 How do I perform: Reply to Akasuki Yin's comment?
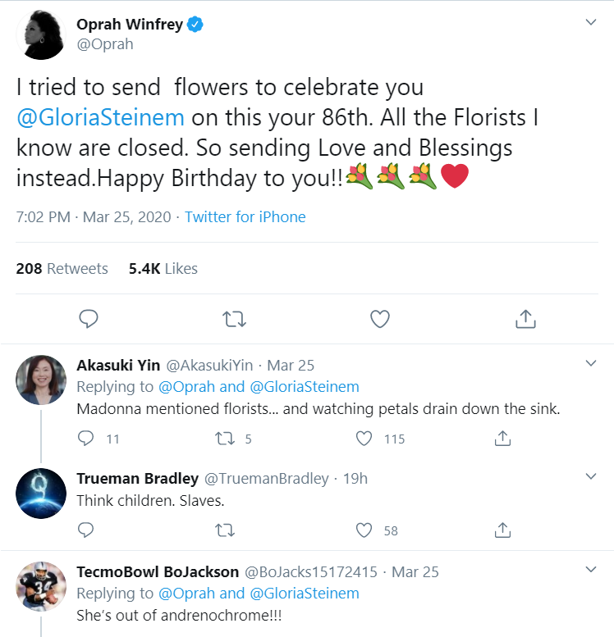(86, 439)
